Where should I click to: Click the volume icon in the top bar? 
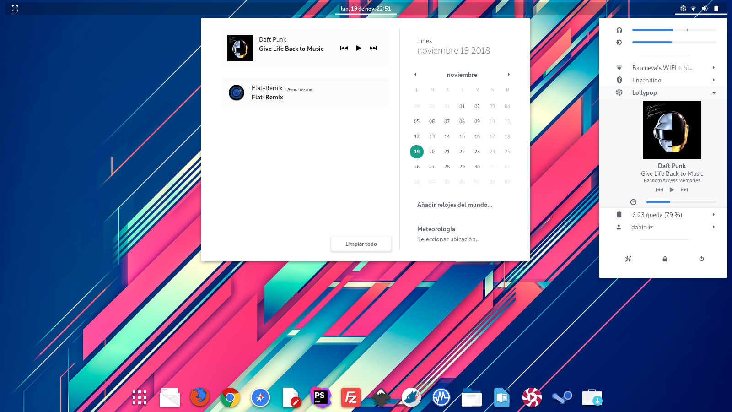point(705,8)
